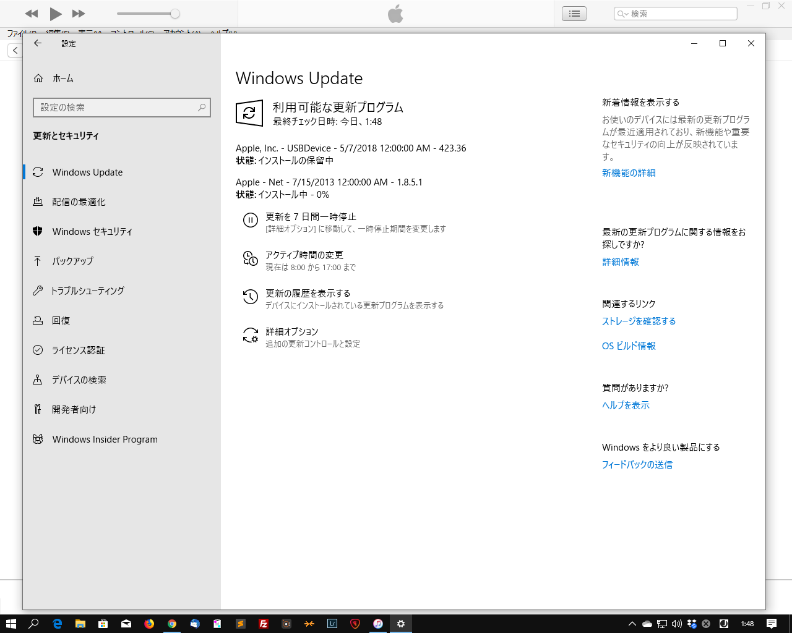Go back with the Settings back arrow

coord(38,43)
